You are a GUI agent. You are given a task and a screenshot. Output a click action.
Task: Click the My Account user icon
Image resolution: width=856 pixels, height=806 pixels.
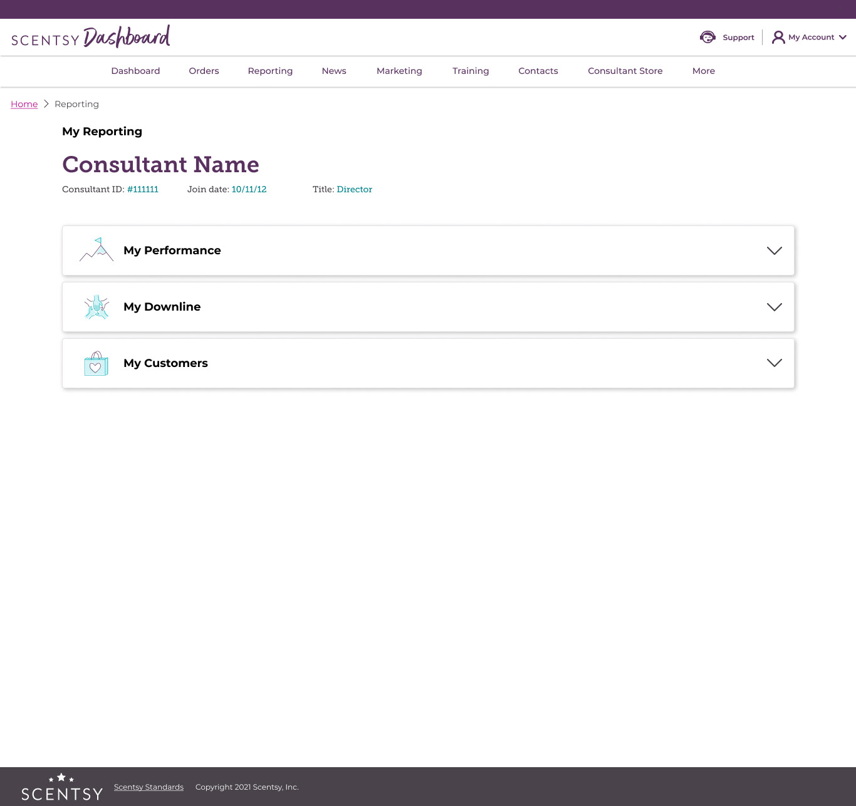(x=778, y=37)
